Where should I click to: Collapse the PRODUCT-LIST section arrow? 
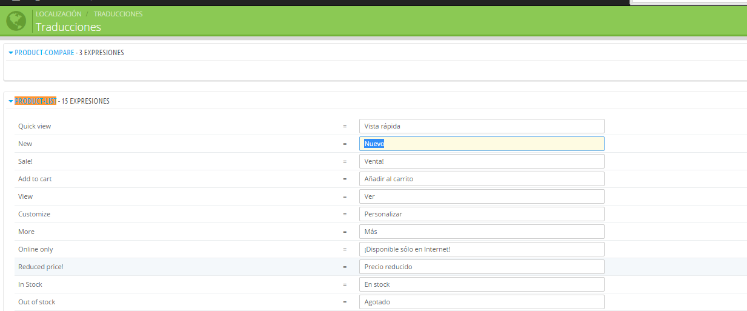(10, 101)
